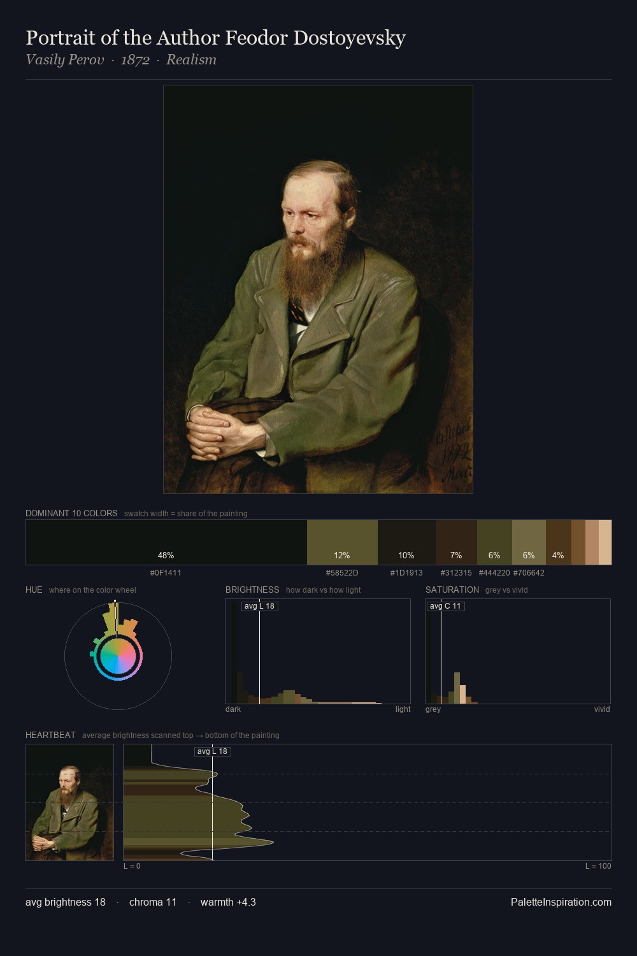The height and width of the screenshot is (956, 637).
Task: Click the #58522D hex code label
Action: 342,573
